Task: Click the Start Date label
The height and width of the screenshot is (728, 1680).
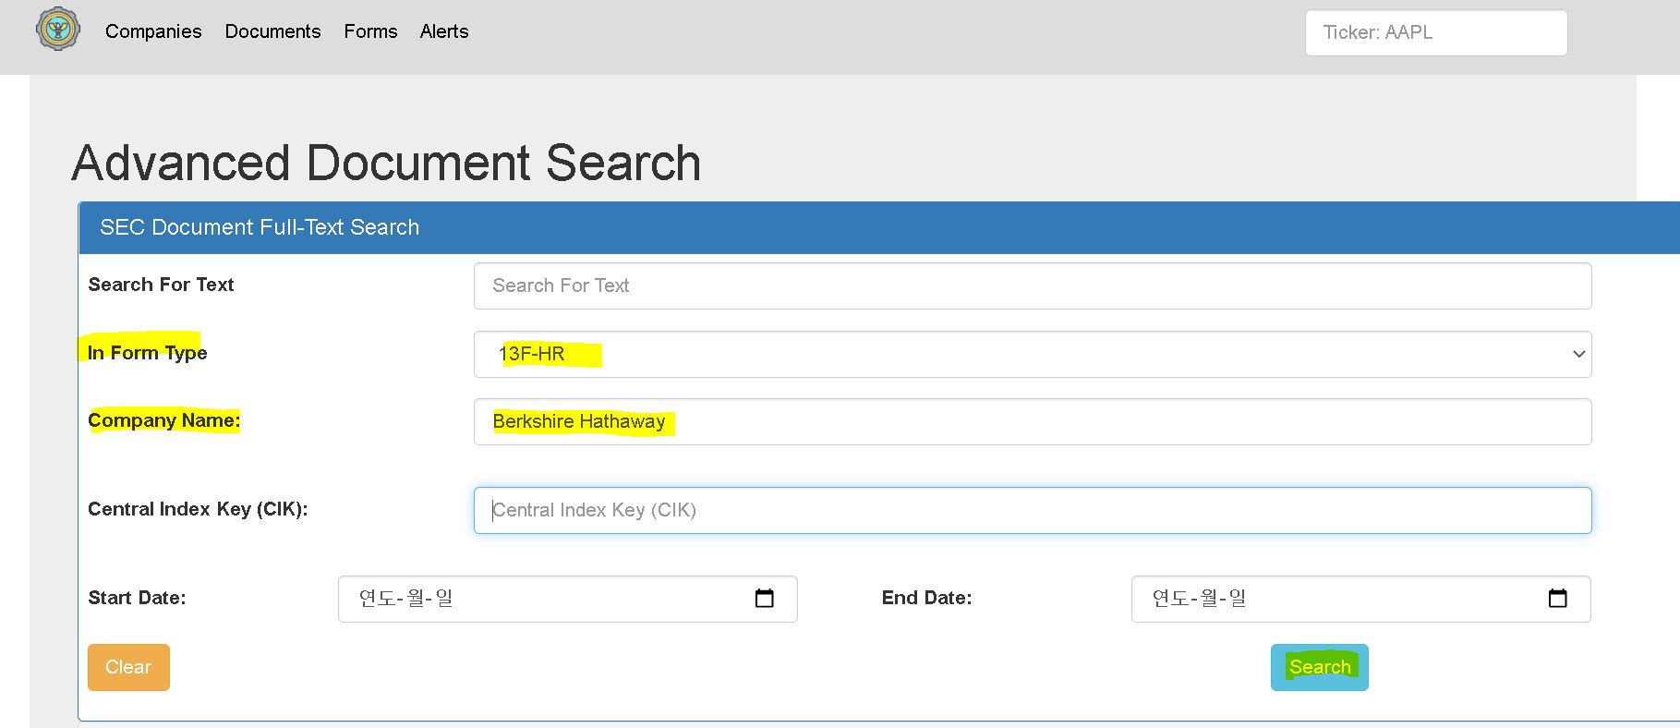Action: 137,598
